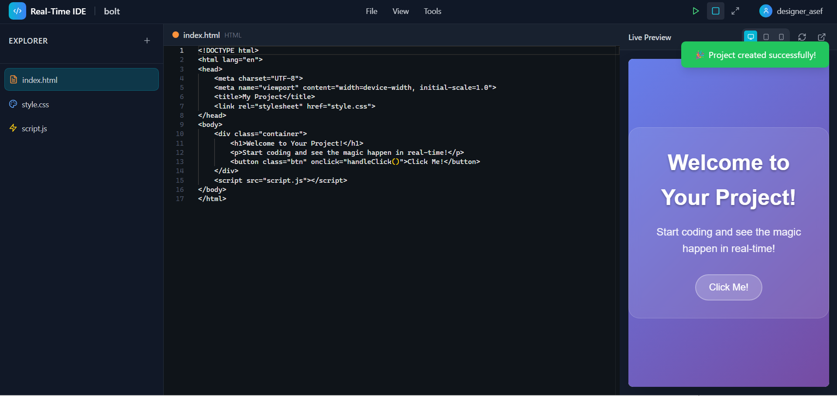Click the orange unsaved dot on the index.html tab

pos(175,35)
